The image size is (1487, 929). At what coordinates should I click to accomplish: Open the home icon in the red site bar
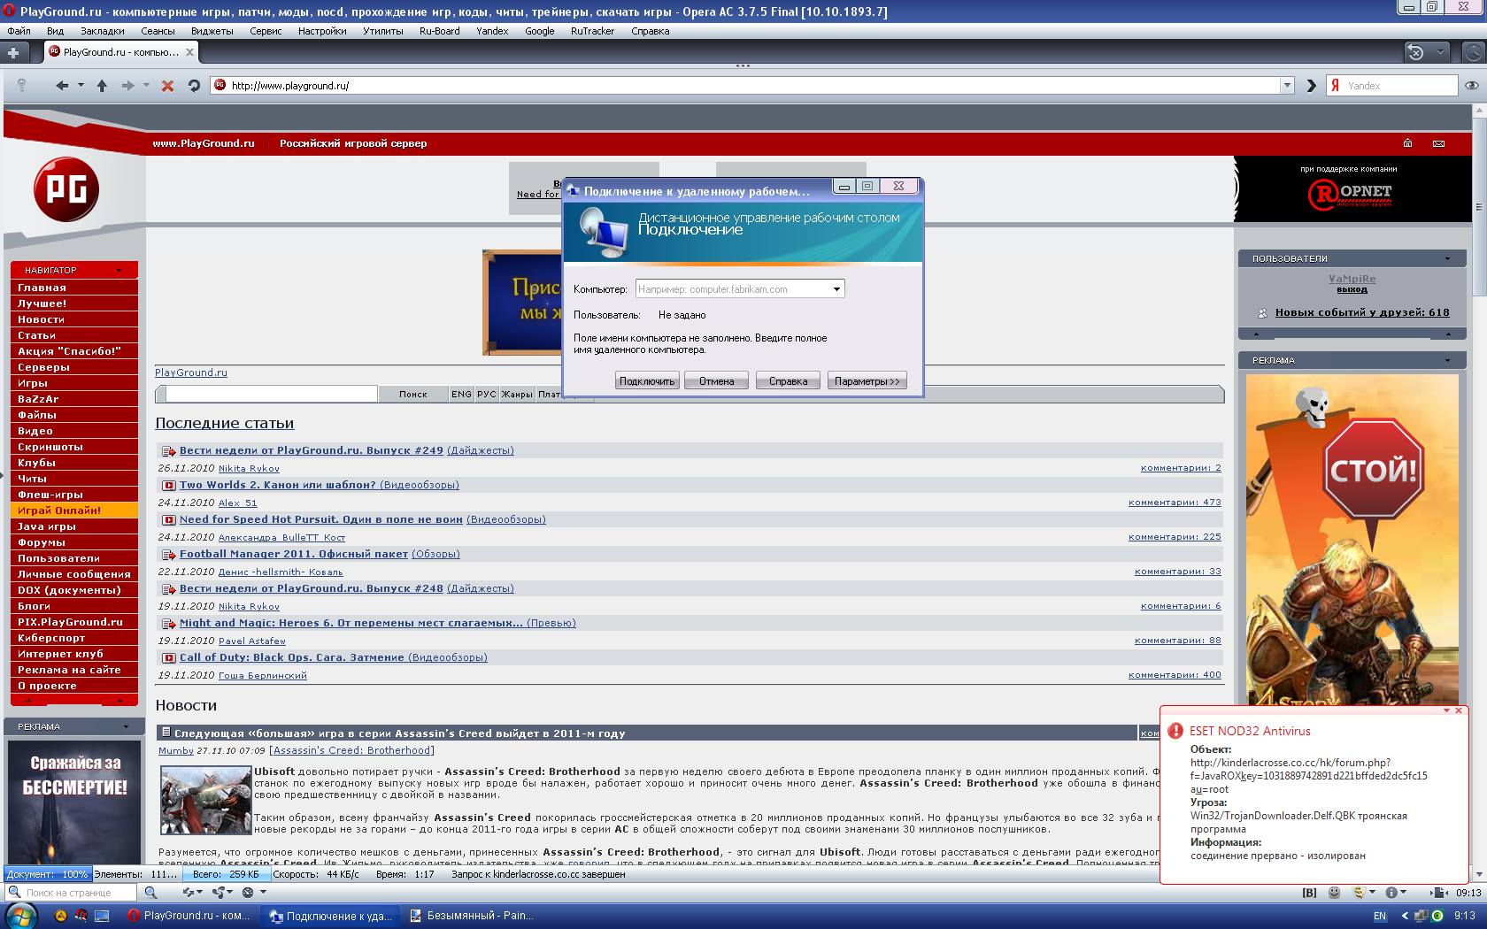(1407, 143)
